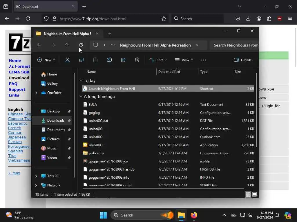Image resolution: width=297 pixels, height=222 pixels.
Task: Click the Save to Pocket icon
Action: click(238, 18)
